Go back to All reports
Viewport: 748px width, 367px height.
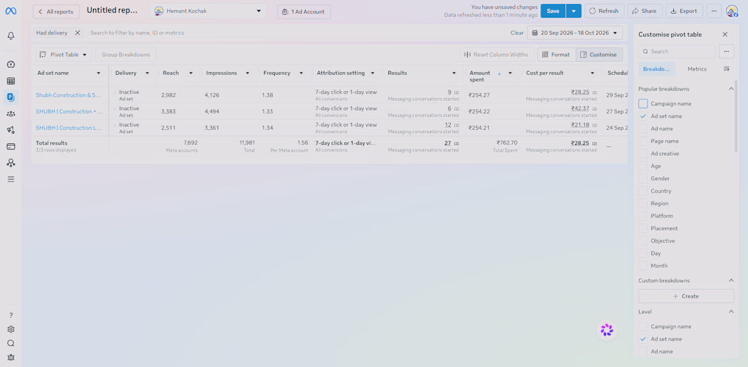click(x=56, y=12)
